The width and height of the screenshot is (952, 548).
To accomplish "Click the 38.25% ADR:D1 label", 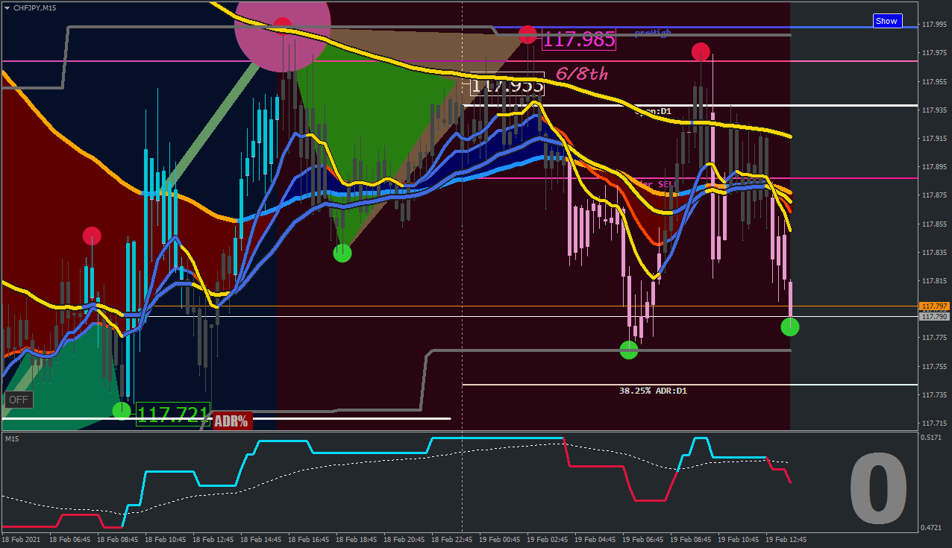I will [x=653, y=390].
